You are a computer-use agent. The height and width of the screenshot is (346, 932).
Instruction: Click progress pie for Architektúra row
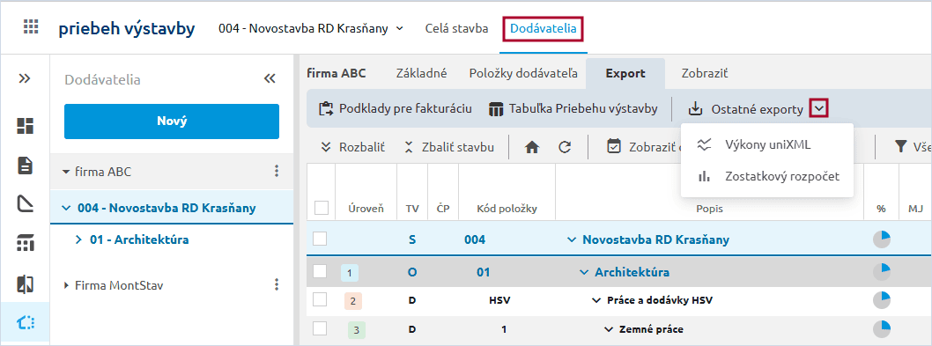[882, 272]
